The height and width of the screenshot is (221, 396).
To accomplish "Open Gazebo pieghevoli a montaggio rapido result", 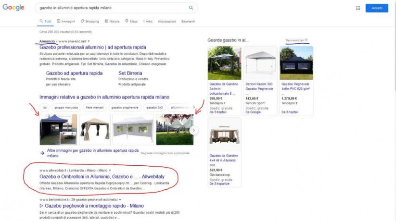I will [92, 206].
